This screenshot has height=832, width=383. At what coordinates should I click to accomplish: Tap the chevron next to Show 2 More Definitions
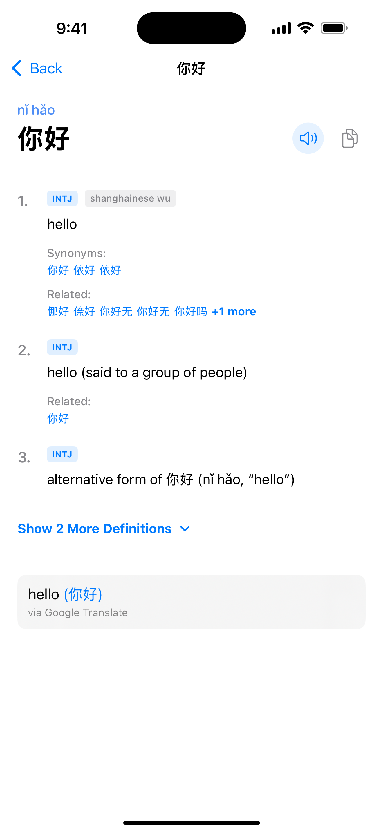[x=185, y=529]
